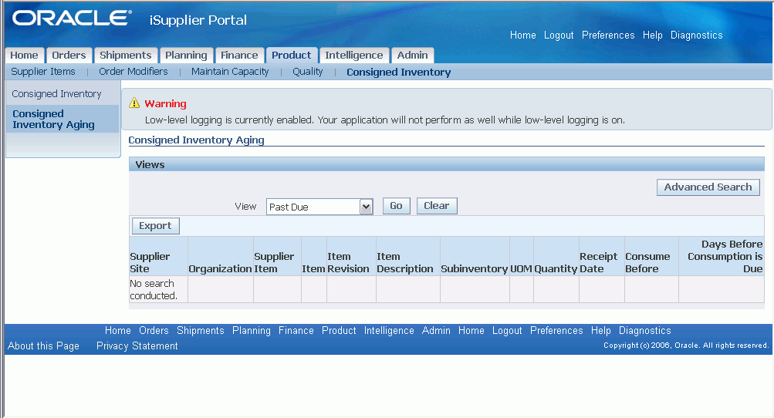Open Supplier Items subtab
774x418 pixels.
coord(43,72)
